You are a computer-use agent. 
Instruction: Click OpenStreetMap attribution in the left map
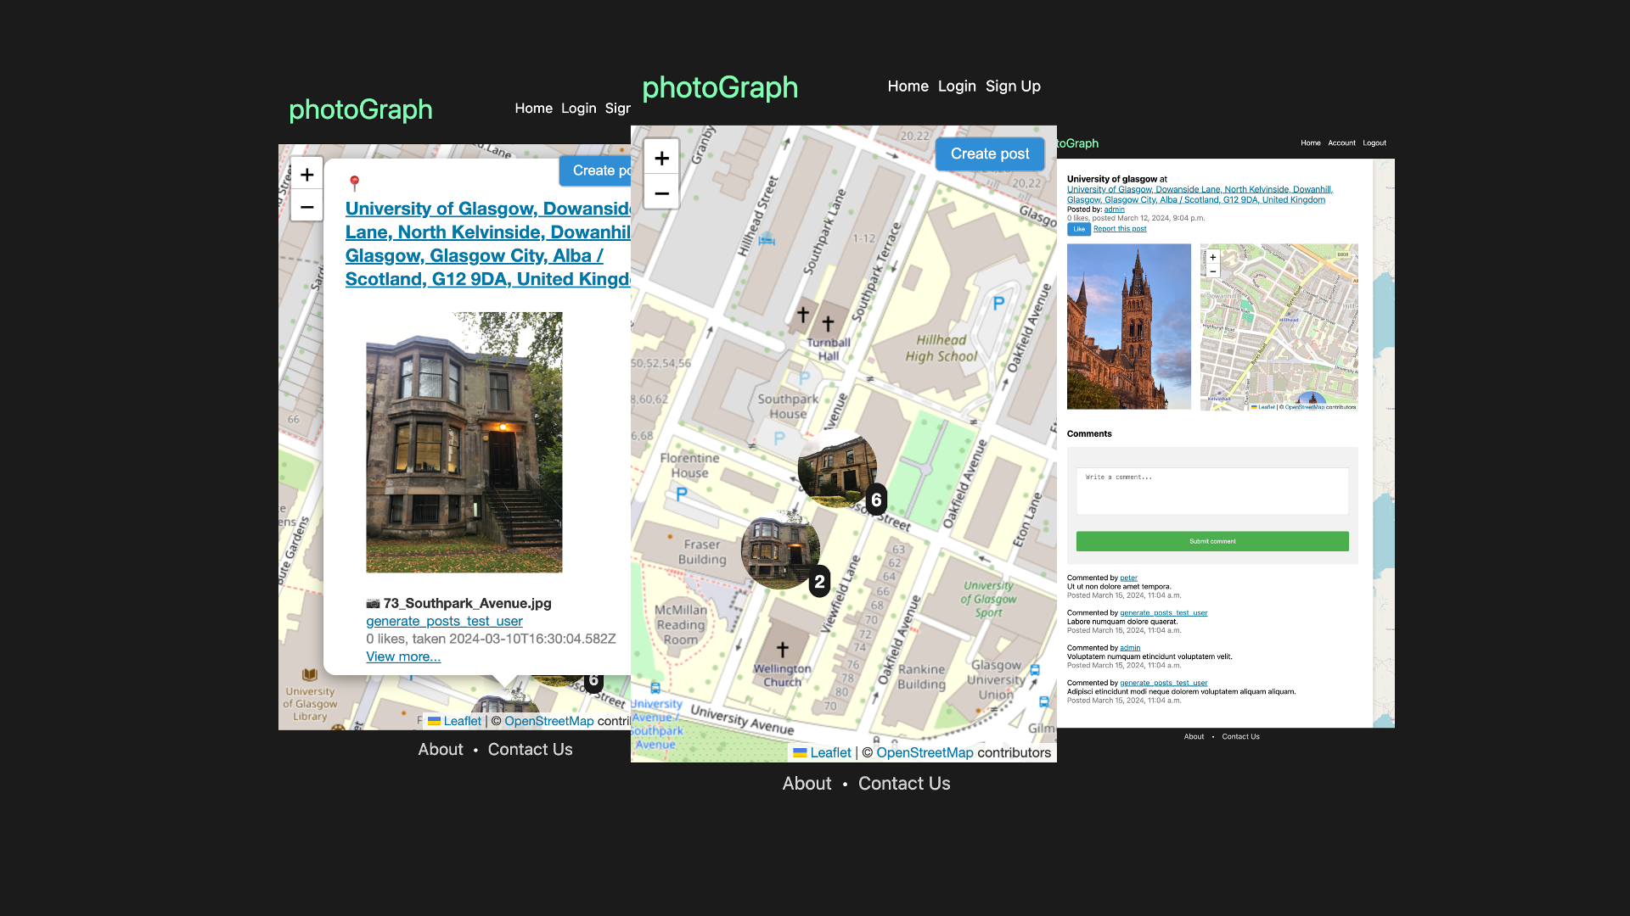549,721
